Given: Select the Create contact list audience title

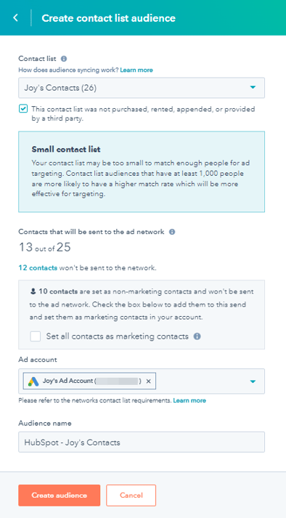Looking at the screenshot, I should coord(108,18).
